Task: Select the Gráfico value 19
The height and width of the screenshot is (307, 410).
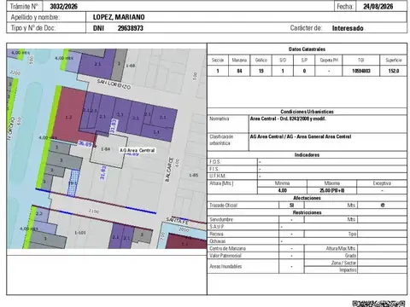Action: (261, 71)
